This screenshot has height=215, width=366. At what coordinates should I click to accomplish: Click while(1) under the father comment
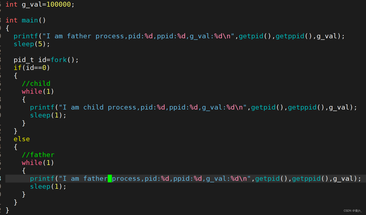pyautogui.click(x=38, y=163)
